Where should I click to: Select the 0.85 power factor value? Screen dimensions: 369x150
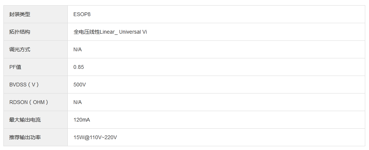pos(79,67)
